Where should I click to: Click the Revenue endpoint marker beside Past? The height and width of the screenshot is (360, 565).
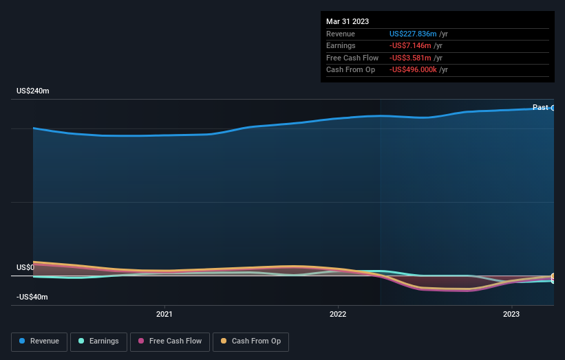tap(553, 108)
